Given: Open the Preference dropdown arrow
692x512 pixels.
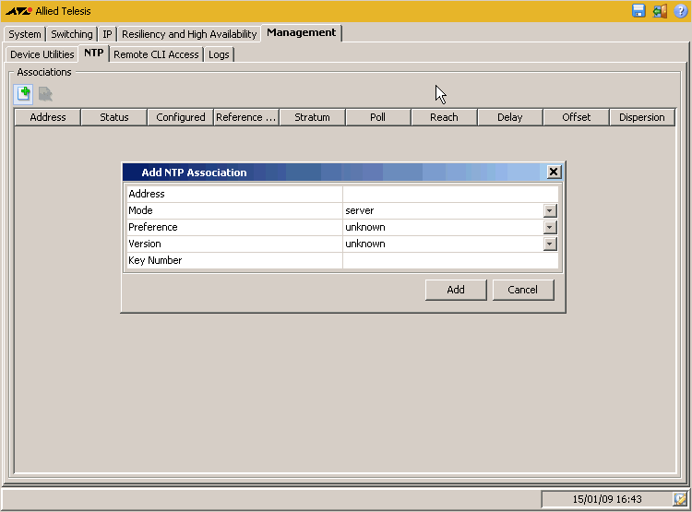Looking at the screenshot, I should (x=550, y=227).
